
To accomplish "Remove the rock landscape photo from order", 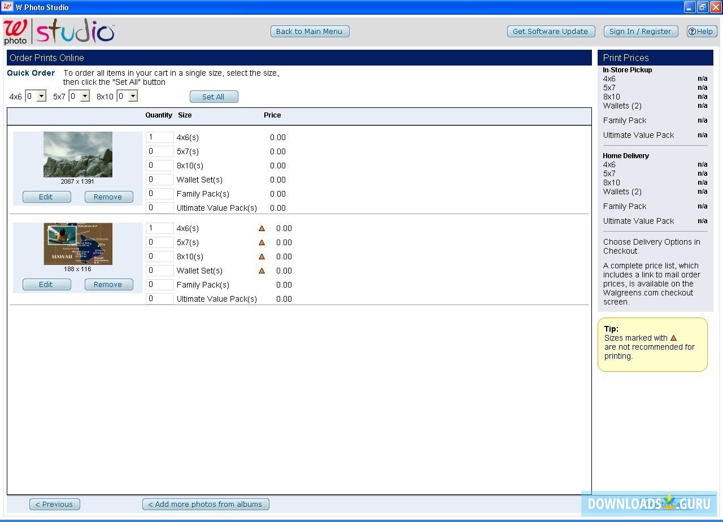I will 108,197.
